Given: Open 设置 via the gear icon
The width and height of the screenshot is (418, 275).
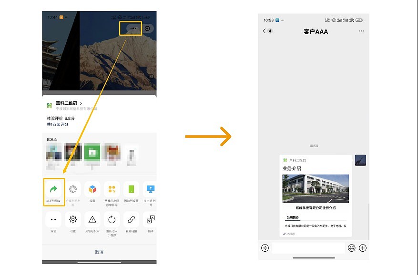Looking at the screenshot, I should 73,220.
